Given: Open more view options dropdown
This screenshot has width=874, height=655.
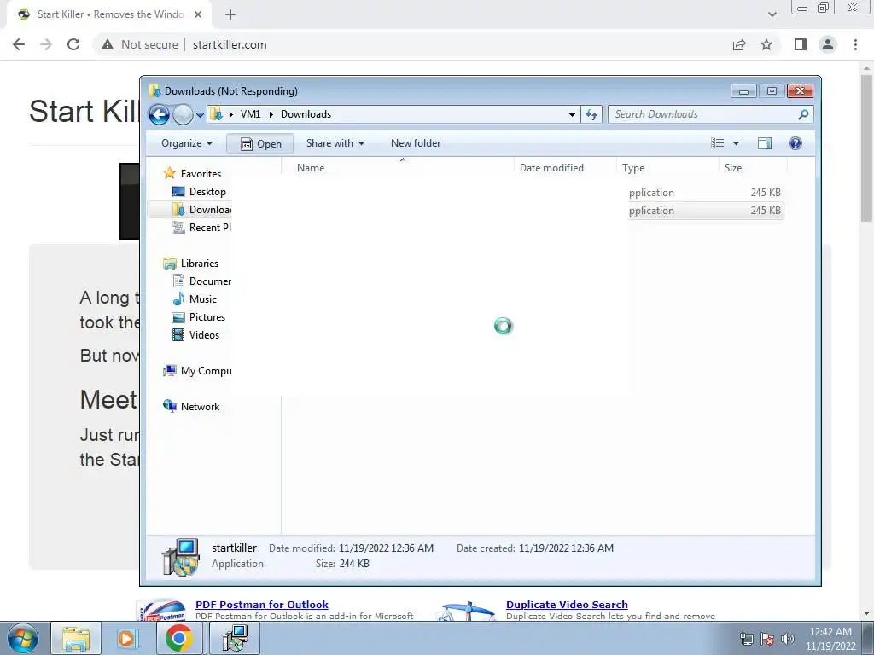Looking at the screenshot, I should pos(736,143).
